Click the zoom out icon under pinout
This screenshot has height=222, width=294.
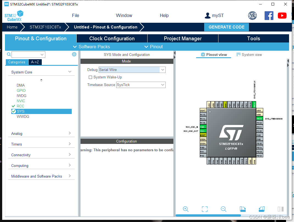coord(223,209)
